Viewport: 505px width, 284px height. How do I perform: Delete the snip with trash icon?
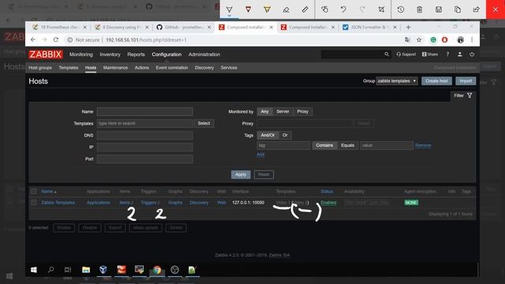(419, 9)
